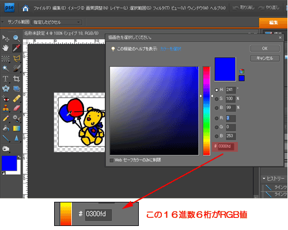Click the foreground blue color swatch
This screenshot has height=230, width=288.
coord(9,163)
